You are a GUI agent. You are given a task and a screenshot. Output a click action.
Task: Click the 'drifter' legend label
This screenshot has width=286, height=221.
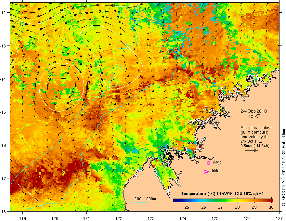coord(215,171)
